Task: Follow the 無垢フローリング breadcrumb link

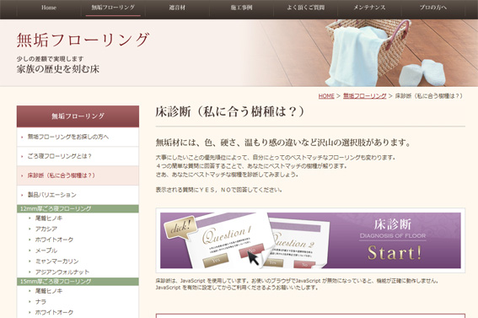Action: pos(364,95)
